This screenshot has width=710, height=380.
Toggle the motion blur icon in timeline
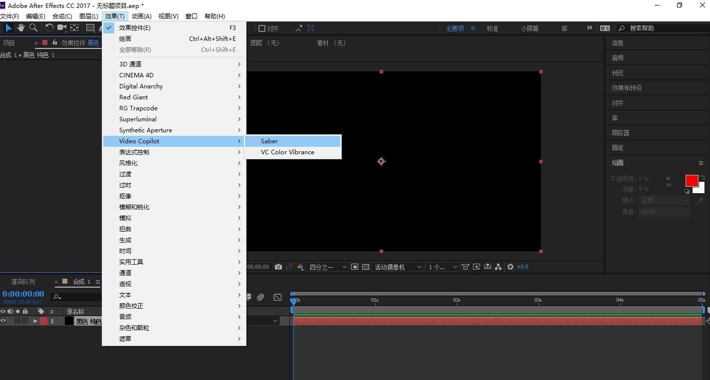260,297
